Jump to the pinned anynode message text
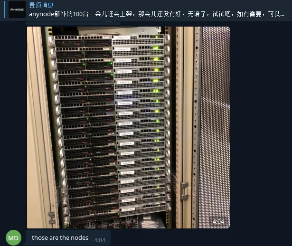 point(157,14)
